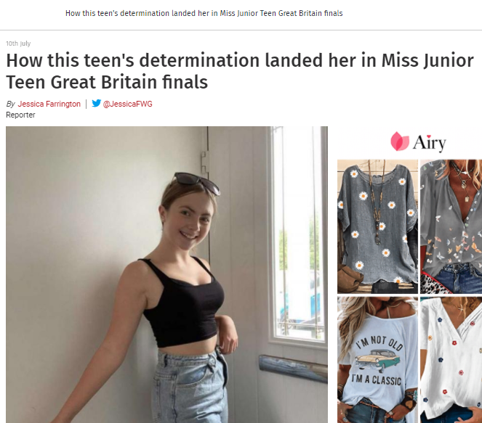
Task: Select the white floral V-neck top ad
Action: [451, 360]
